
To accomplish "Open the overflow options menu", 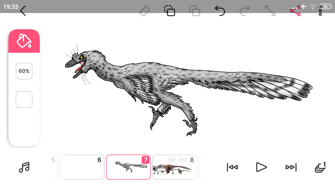I will point(320,11).
